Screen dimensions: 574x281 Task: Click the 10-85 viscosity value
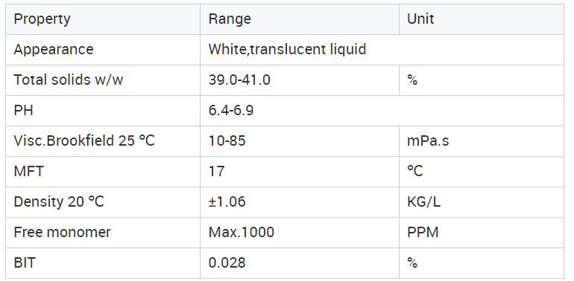[x=227, y=140]
